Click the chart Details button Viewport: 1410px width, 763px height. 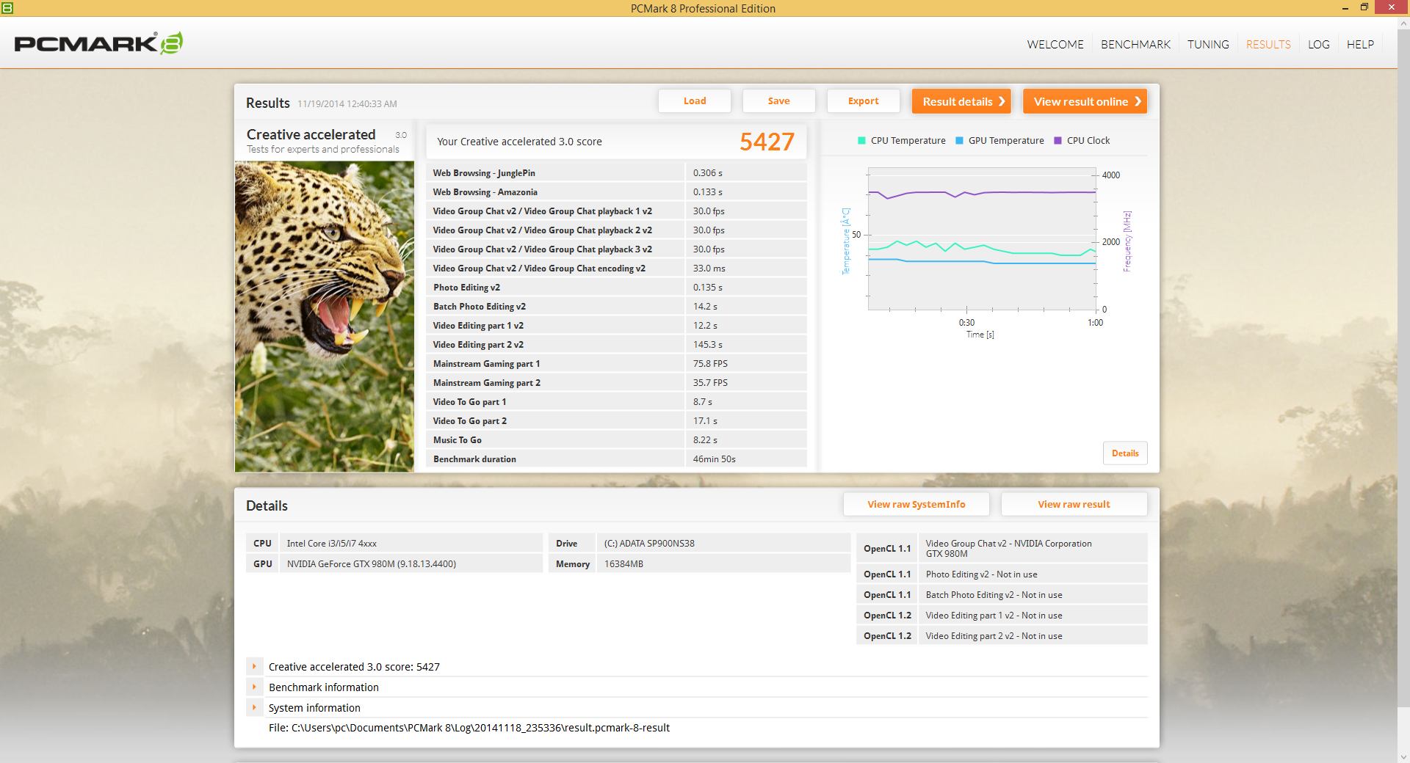tap(1125, 453)
